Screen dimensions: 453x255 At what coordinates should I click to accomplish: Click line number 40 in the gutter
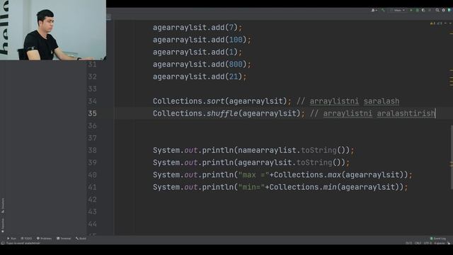92,175
